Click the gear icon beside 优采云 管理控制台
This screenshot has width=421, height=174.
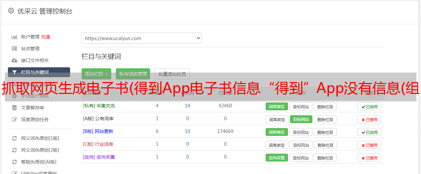(x=11, y=11)
